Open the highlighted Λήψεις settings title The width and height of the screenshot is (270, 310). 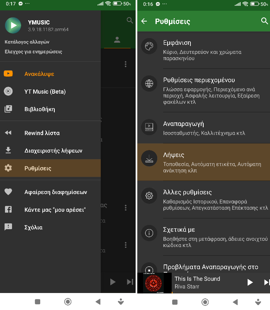point(173,155)
